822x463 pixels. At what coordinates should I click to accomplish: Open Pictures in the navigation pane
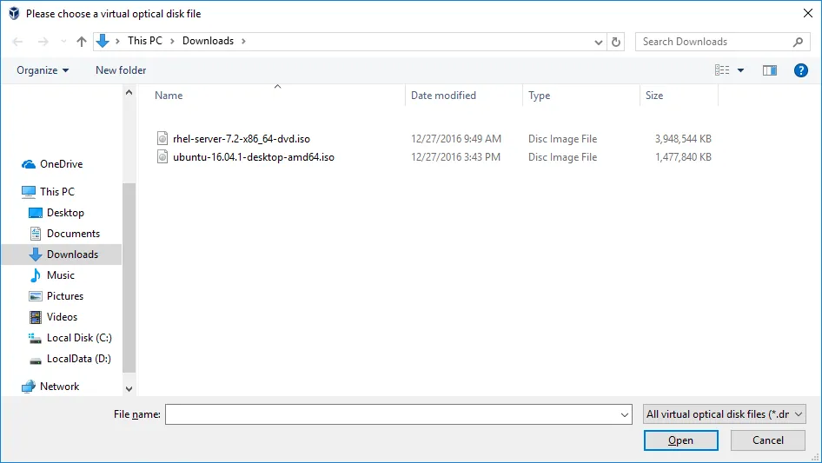pos(65,296)
